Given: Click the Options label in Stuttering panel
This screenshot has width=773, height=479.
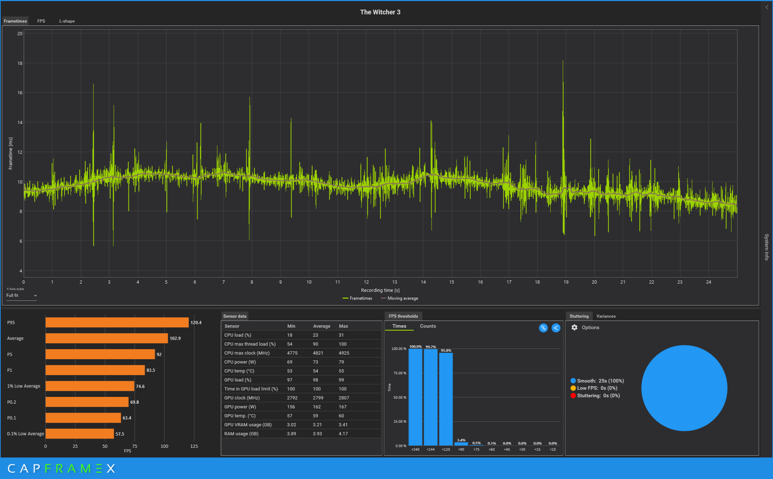Looking at the screenshot, I should tap(590, 327).
